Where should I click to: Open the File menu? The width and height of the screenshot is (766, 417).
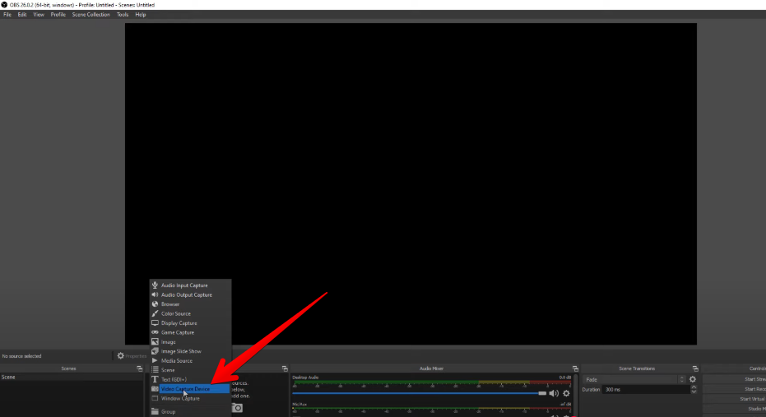coord(7,15)
